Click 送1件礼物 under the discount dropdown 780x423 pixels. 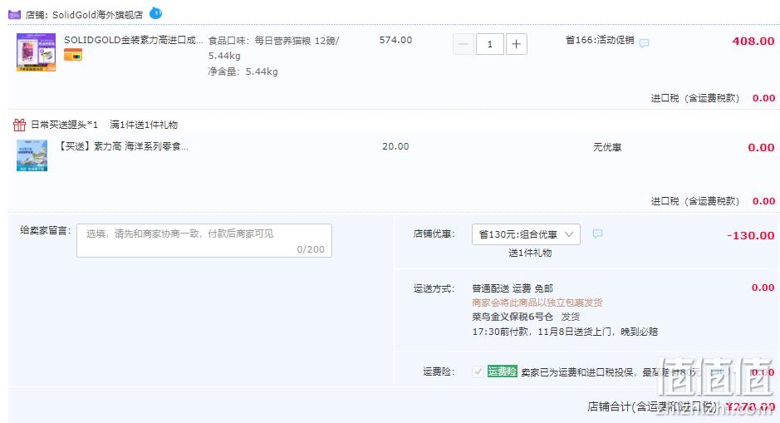pyautogui.click(x=530, y=253)
